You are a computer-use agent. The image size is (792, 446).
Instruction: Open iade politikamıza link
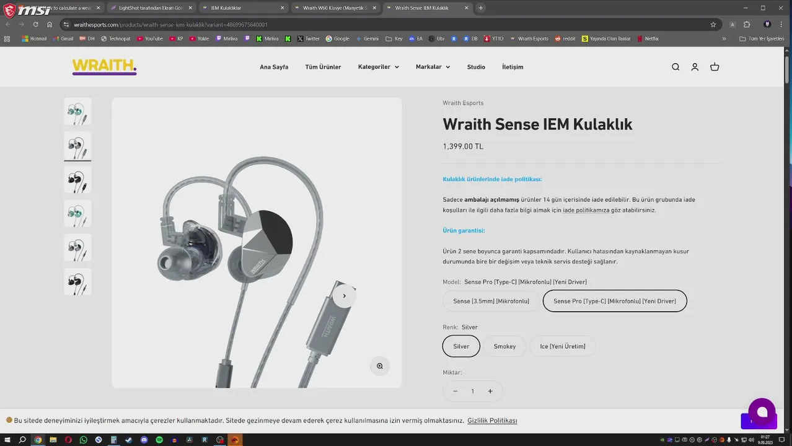tap(586, 210)
